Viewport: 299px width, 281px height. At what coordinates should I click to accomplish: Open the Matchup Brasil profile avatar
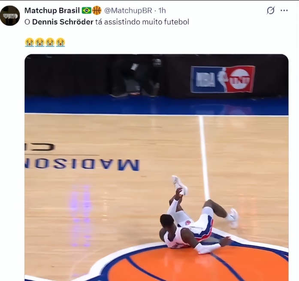10,15
